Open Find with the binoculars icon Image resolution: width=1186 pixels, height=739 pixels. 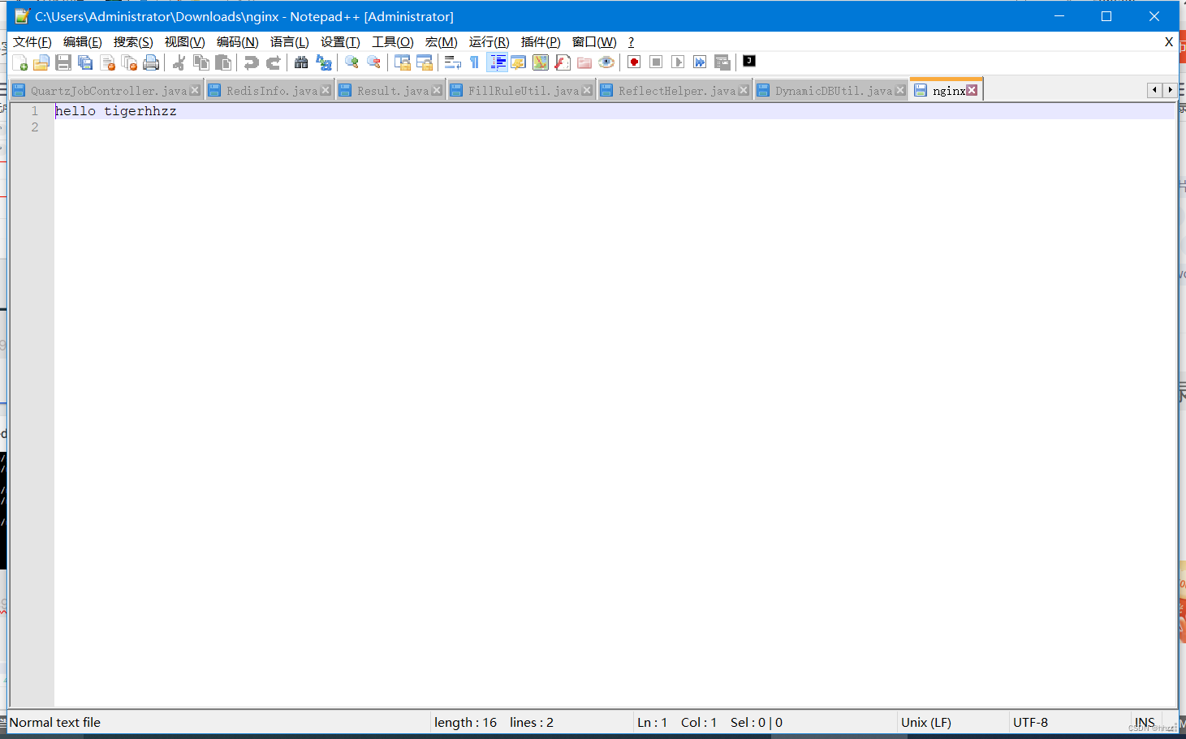tap(301, 62)
